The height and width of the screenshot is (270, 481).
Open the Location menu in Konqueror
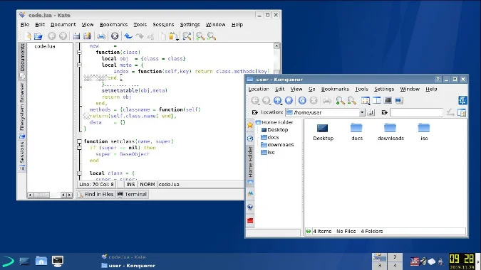(x=259, y=89)
